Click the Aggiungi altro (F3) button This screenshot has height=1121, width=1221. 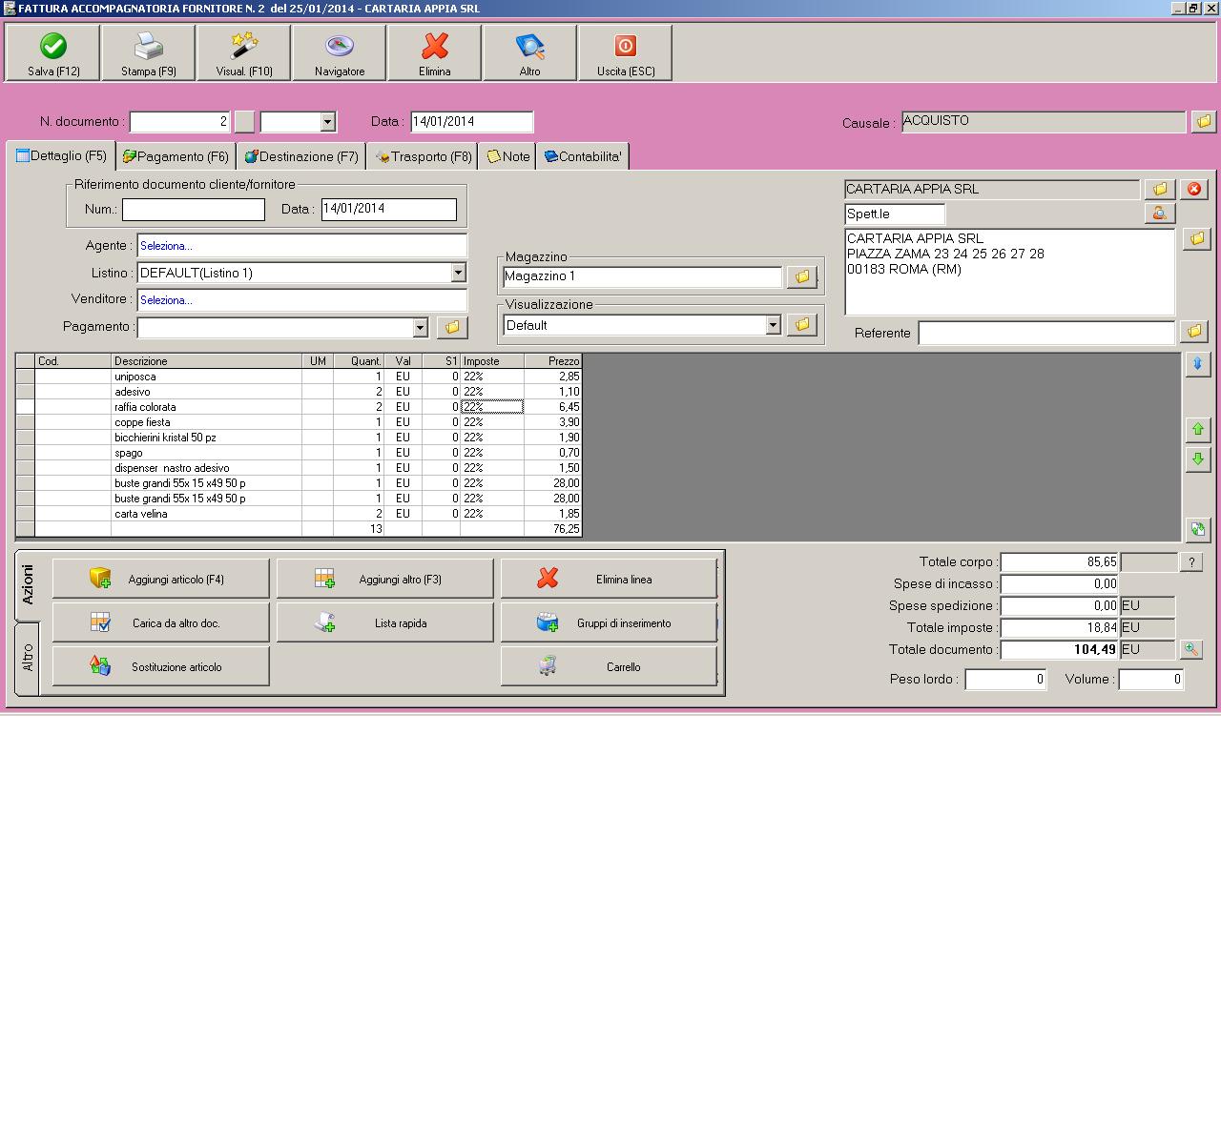point(385,579)
